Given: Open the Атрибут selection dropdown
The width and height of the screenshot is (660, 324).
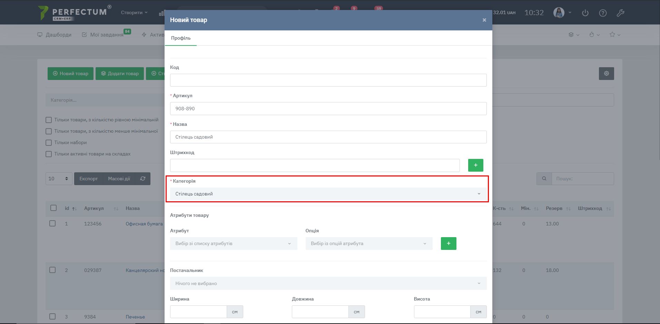Looking at the screenshot, I should click(233, 243).
